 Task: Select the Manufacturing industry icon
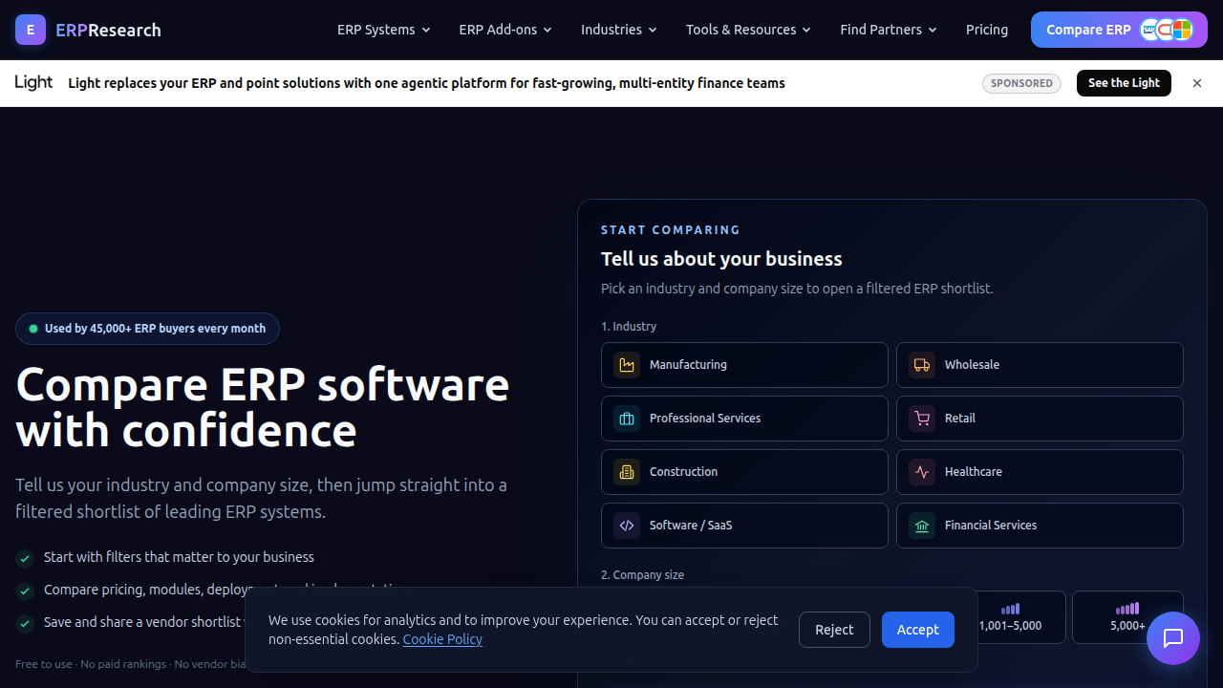[627, 365]
